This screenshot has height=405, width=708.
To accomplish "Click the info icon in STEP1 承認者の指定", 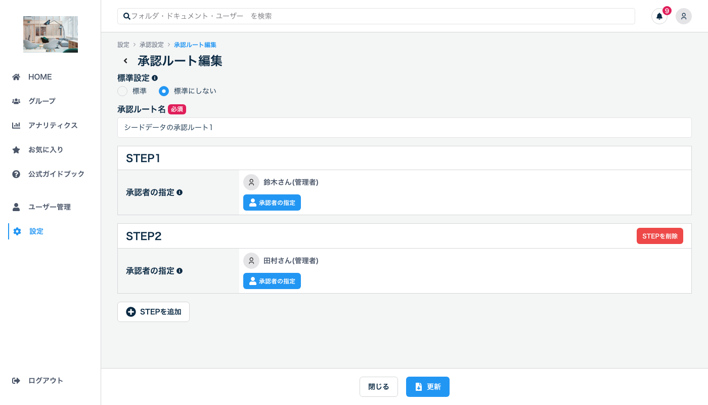I will pos(180,192).
